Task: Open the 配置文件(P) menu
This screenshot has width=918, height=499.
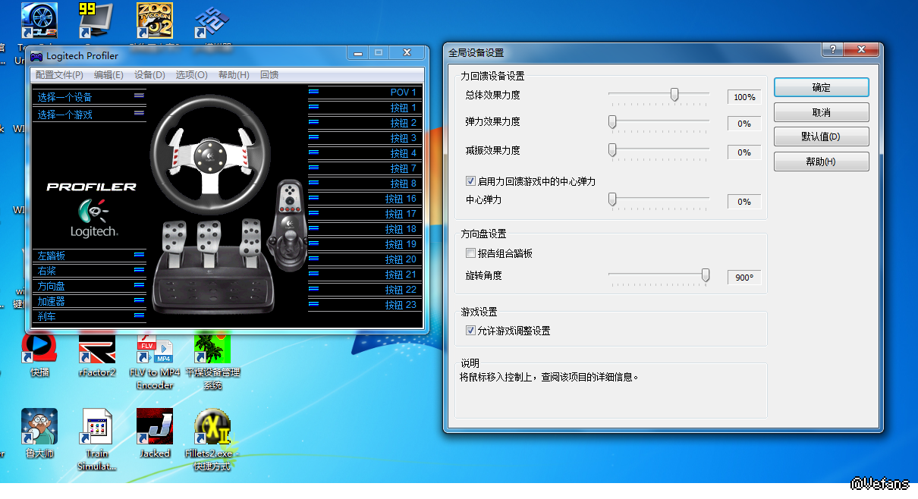Action: (59, 75)
